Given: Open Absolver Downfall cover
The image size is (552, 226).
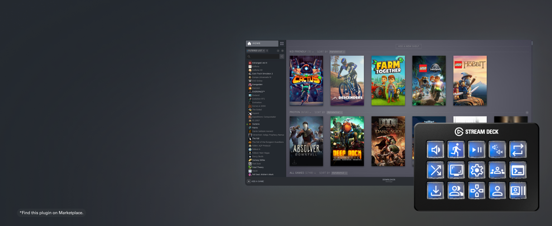Looking at the screenshot, I should [x=306, y=141].
